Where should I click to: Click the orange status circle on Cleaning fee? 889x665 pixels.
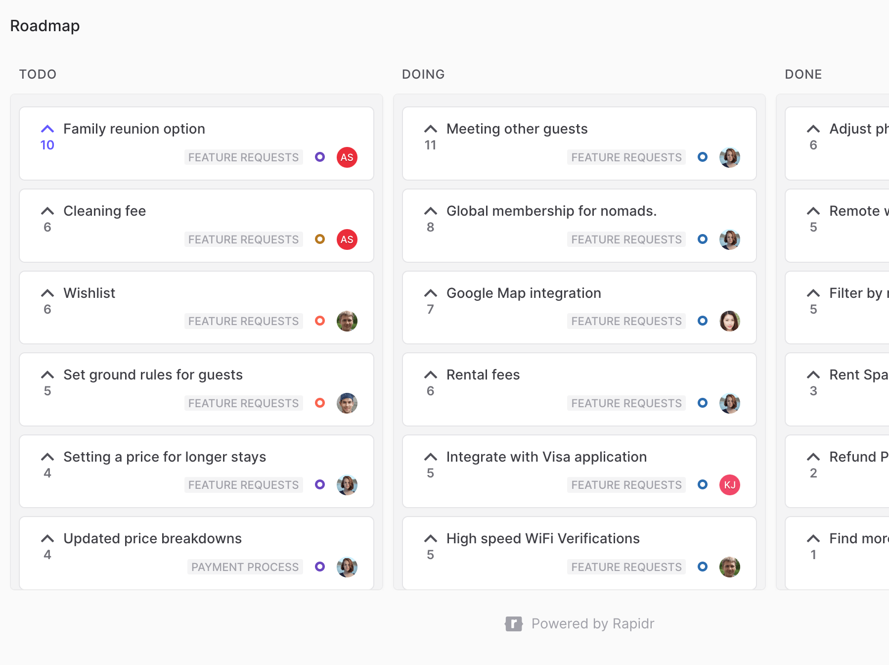point(320,239)
